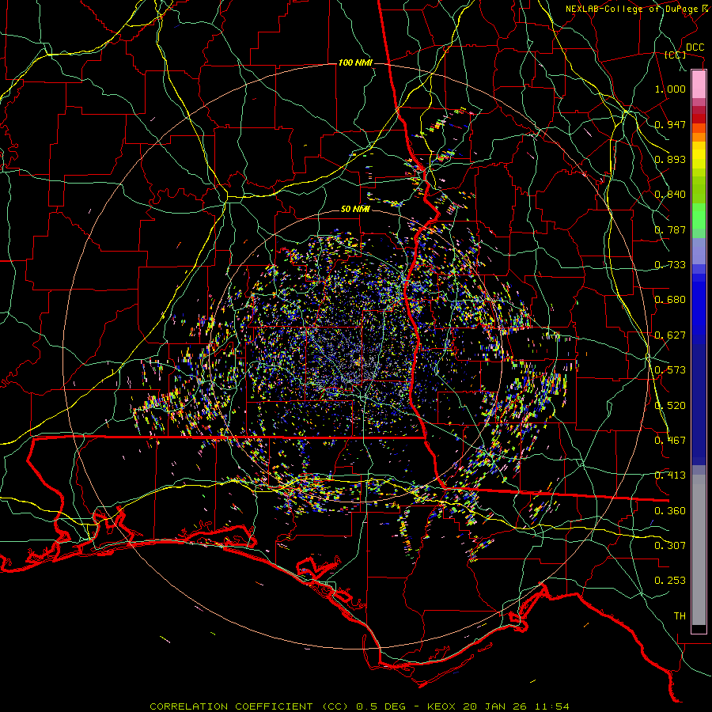Click the 0.413 legend value

pos(670,475)
